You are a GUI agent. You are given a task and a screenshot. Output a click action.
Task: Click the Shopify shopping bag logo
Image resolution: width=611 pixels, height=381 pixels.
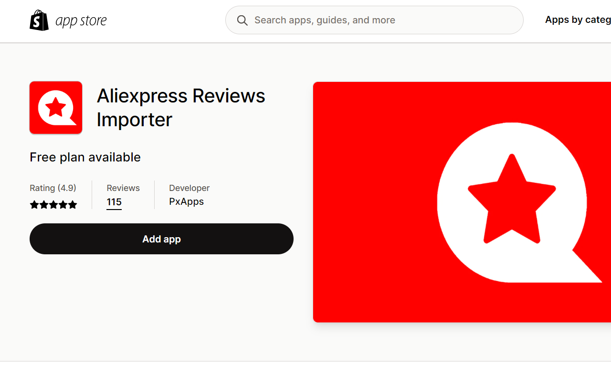pos(39,20)
